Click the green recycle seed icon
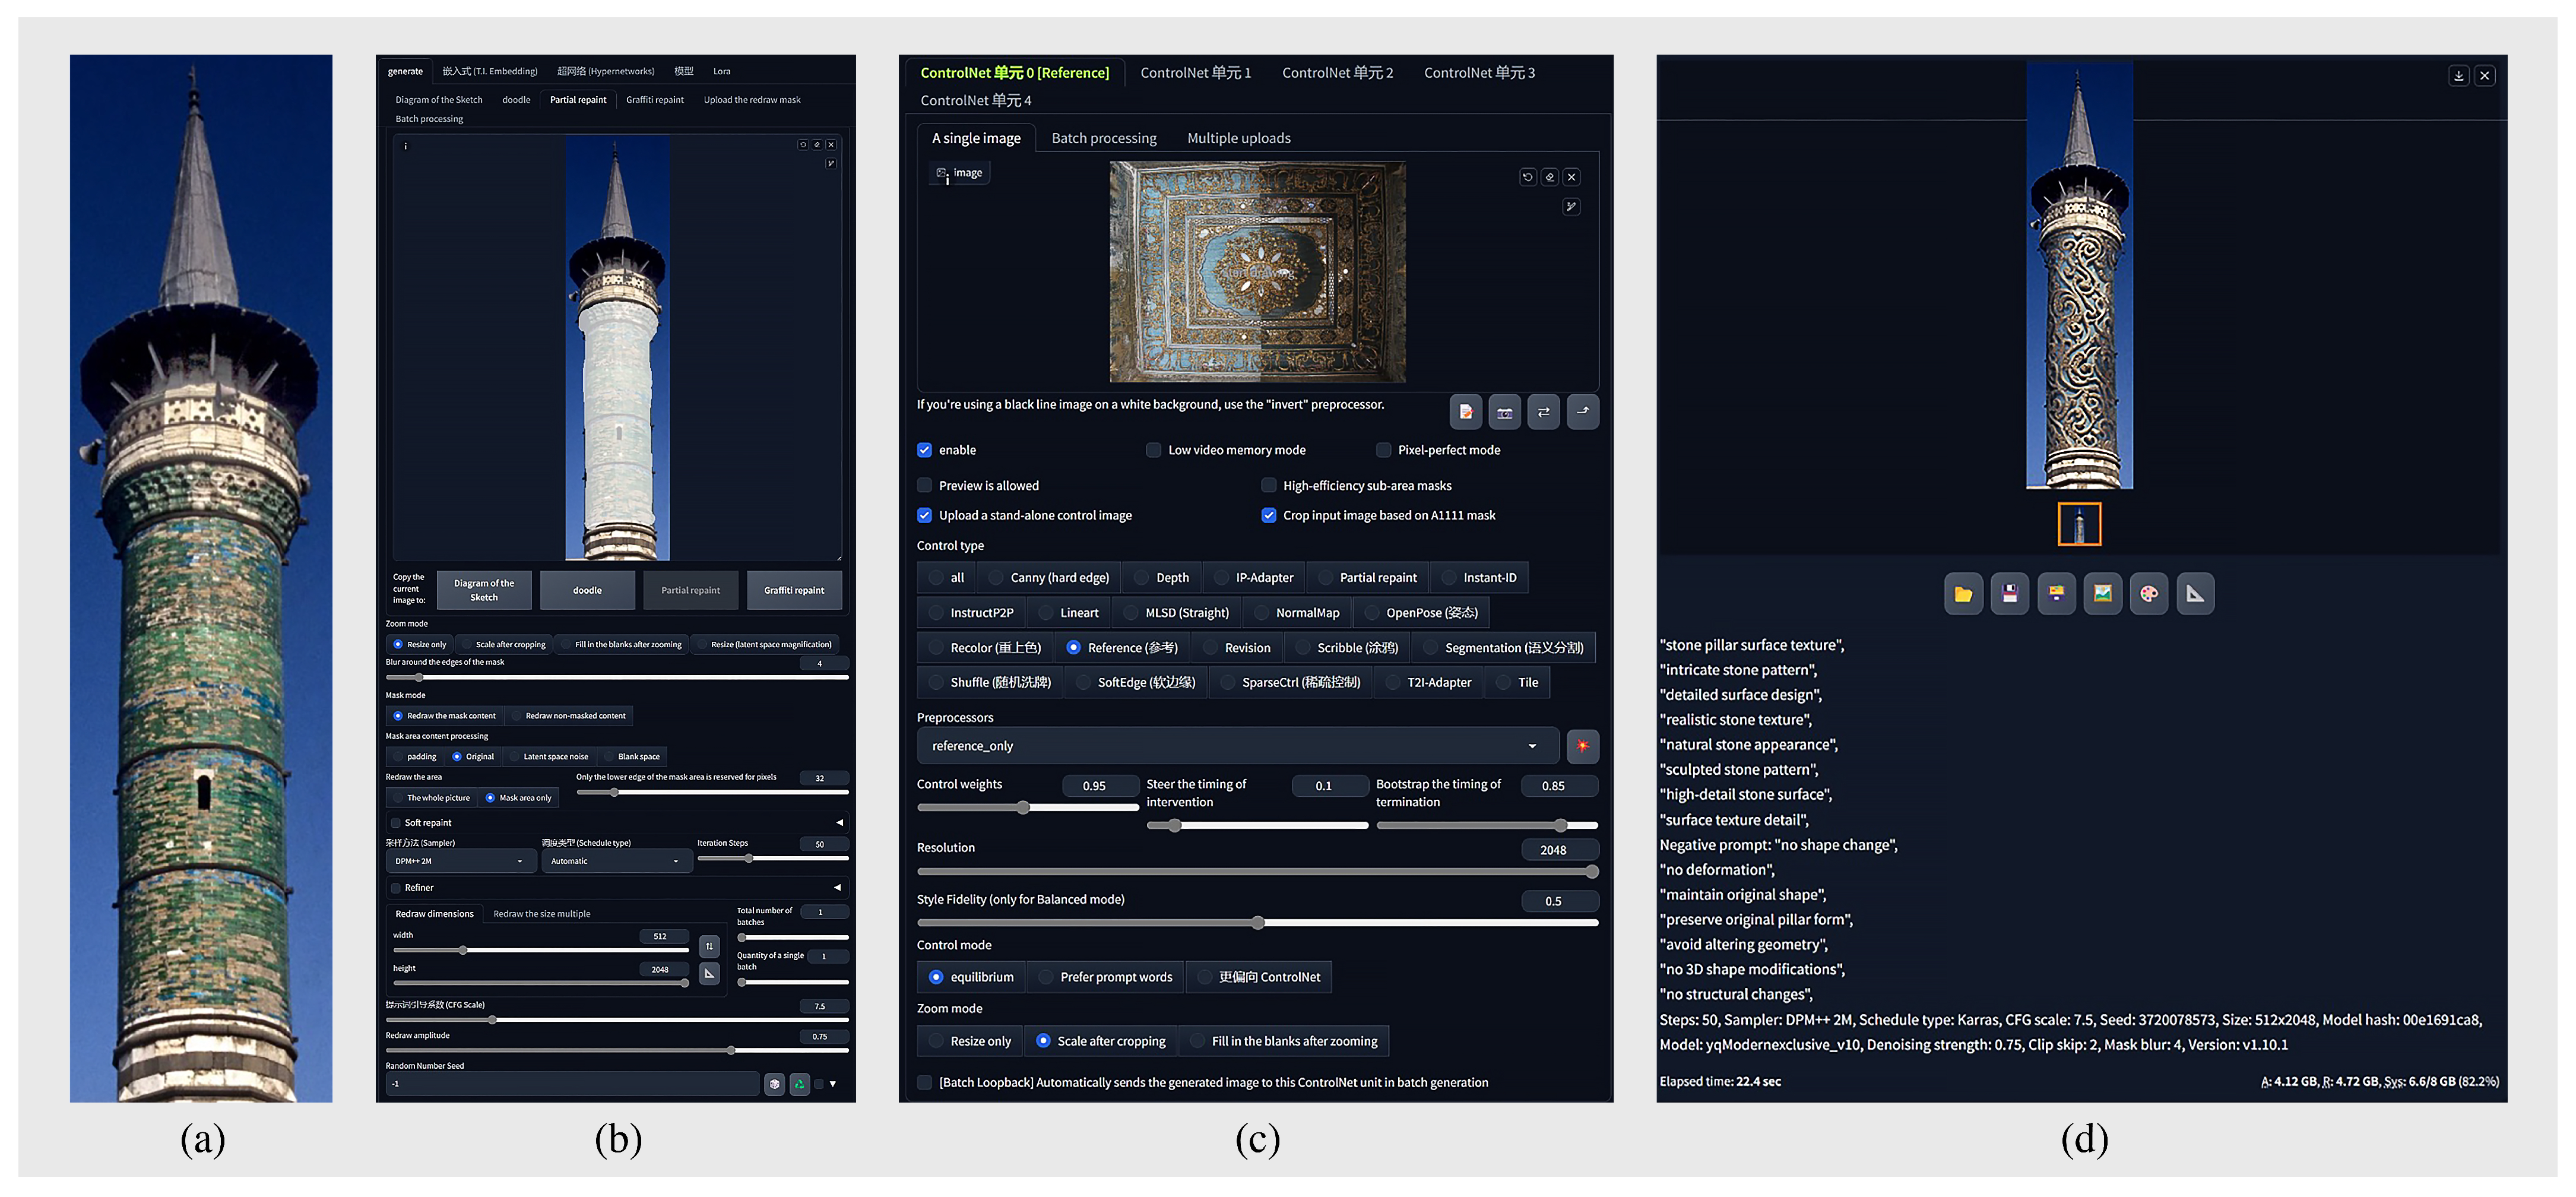This screenshot has width=2576, height=1197. (799, 1084)
